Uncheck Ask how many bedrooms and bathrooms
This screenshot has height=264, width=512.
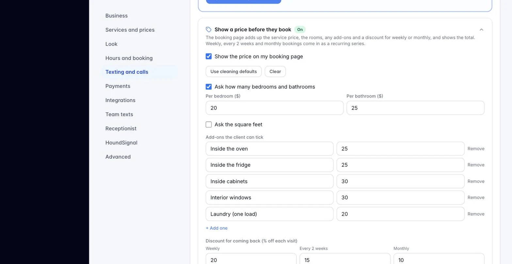[x=209, y=87]
